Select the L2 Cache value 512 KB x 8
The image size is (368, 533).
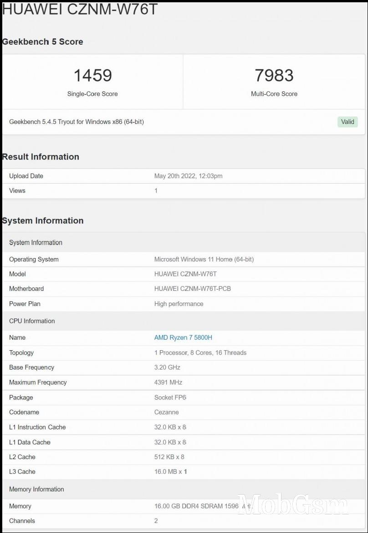pos(169,457)
